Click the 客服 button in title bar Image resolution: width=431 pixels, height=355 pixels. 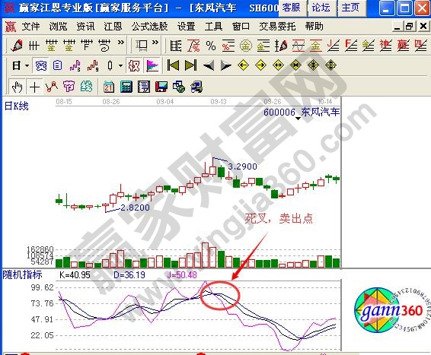292,8
